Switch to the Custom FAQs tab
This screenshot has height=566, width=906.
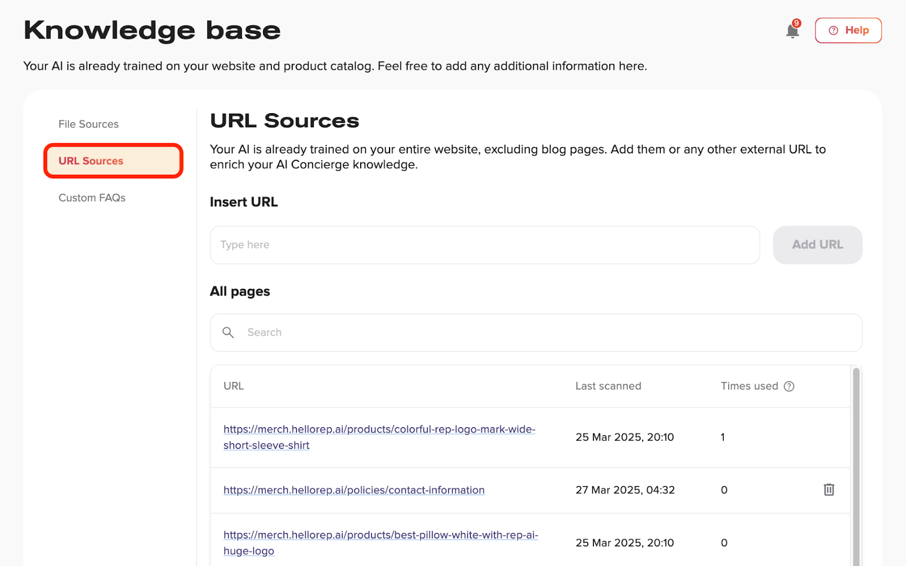coord(92,198)
